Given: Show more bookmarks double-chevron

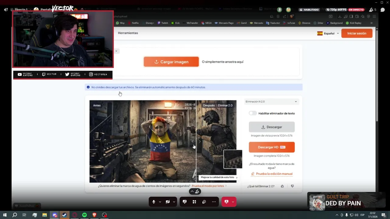Looking at the screenshot, I should click(x=371, y=23).
